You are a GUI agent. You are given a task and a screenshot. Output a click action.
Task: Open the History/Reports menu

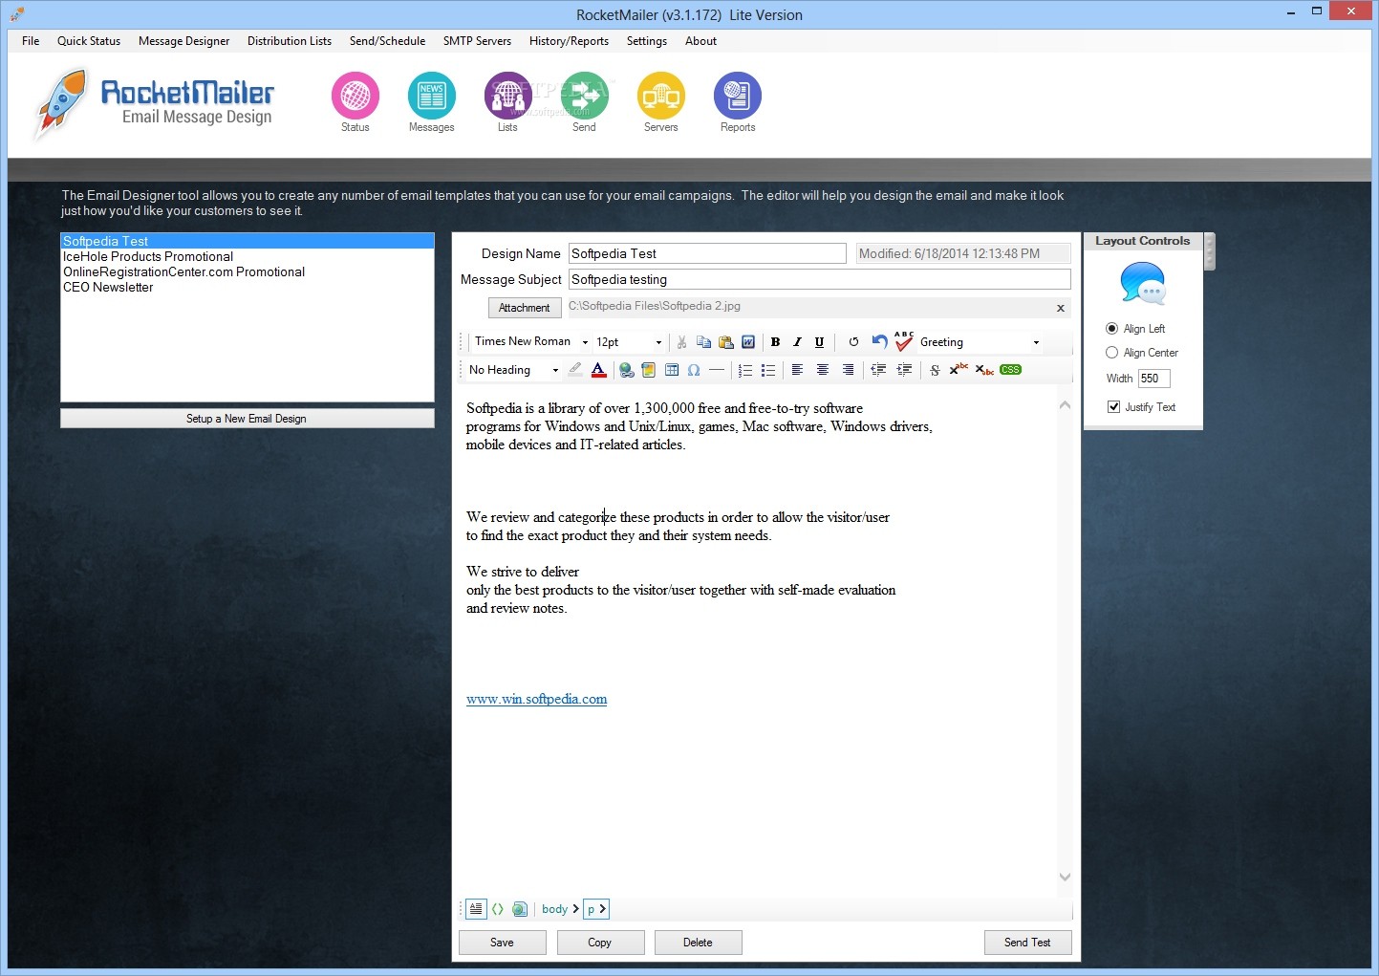569,41
